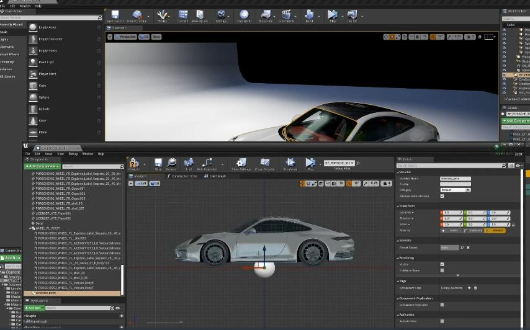Toggle Editable when Inherited checkbox
530x330 pixels.
click(x=442, y=196)
